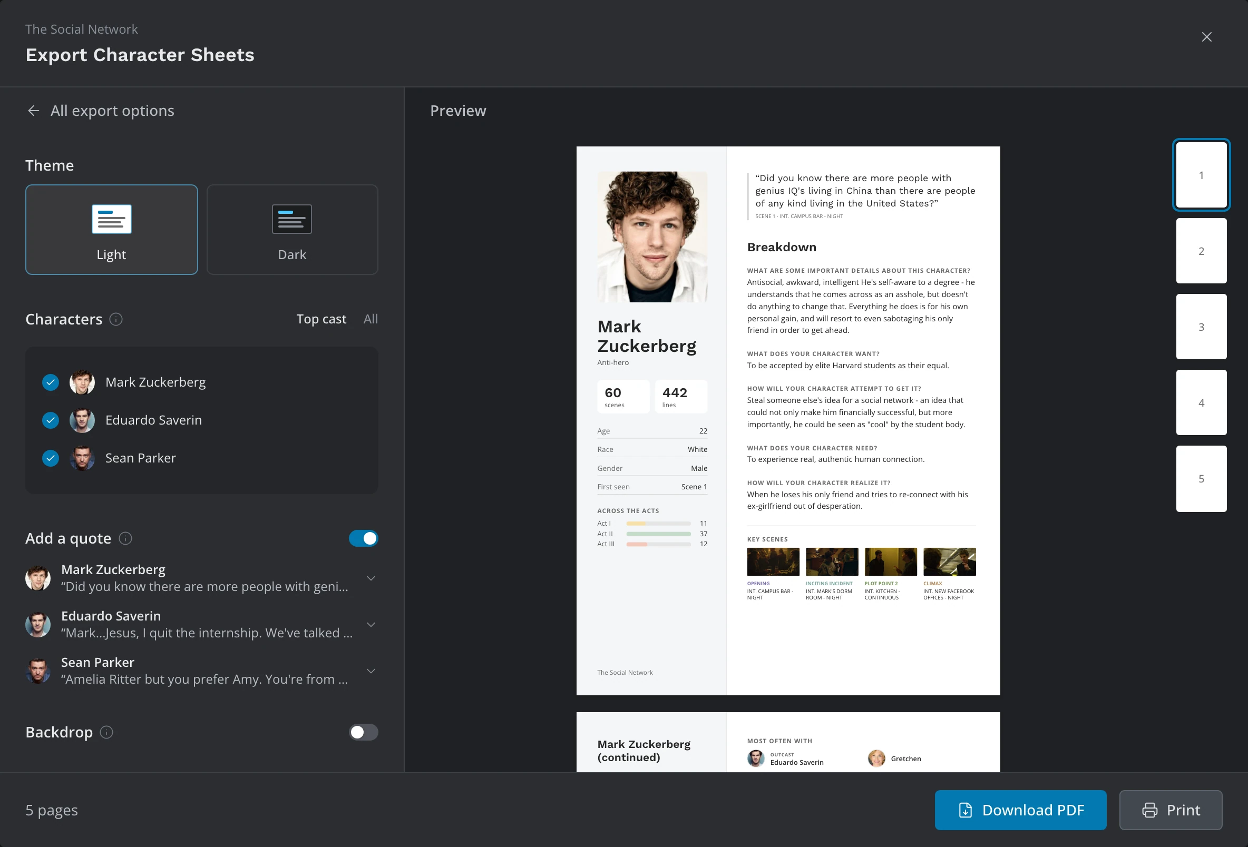
Task: Select the Light theme option
Action: coord(112,230)
